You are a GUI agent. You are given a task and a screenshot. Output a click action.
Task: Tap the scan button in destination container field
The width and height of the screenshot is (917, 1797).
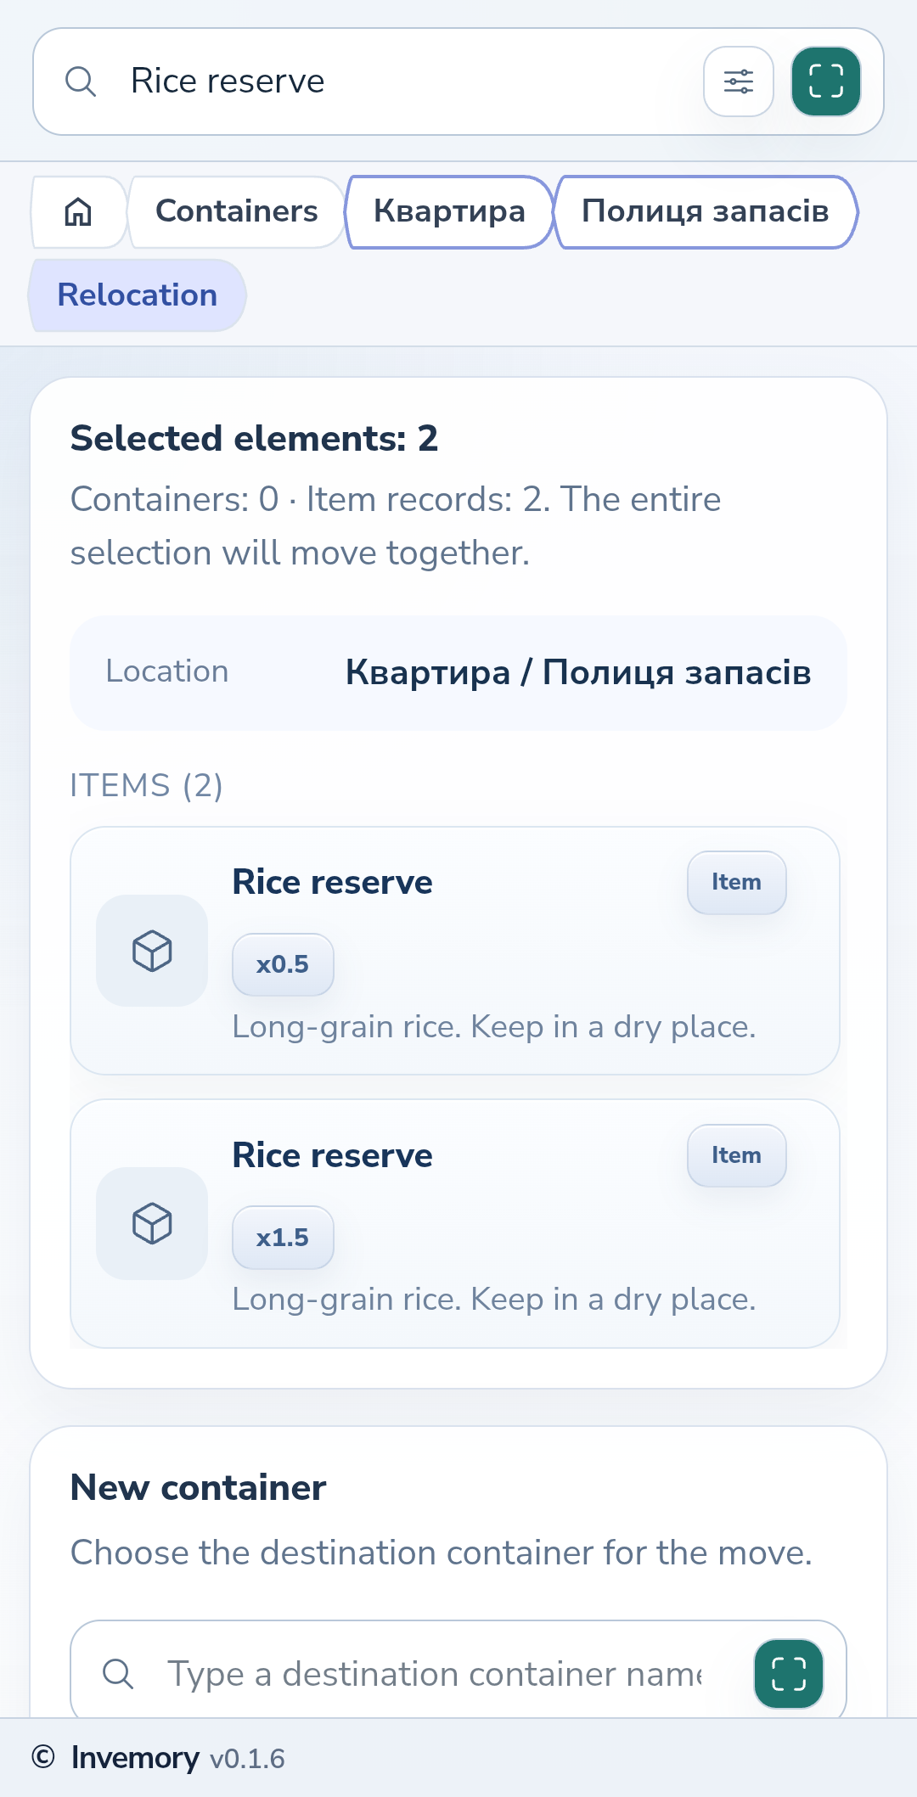point(789,1674)
